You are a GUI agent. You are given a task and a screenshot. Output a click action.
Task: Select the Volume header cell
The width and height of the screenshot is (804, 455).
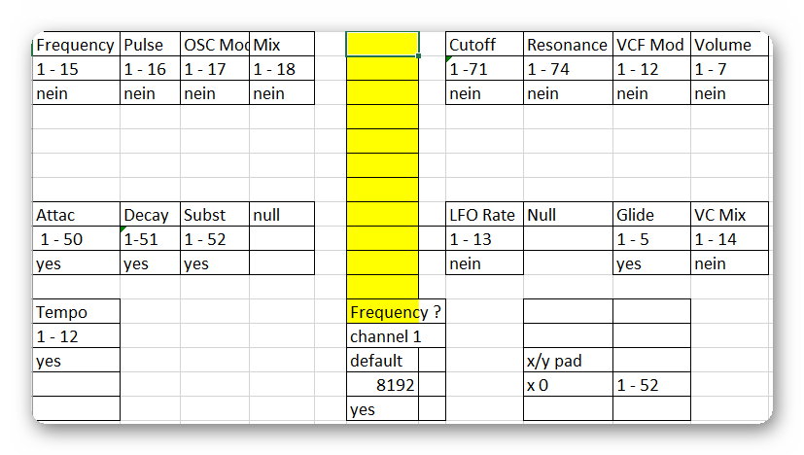[730, 45]
